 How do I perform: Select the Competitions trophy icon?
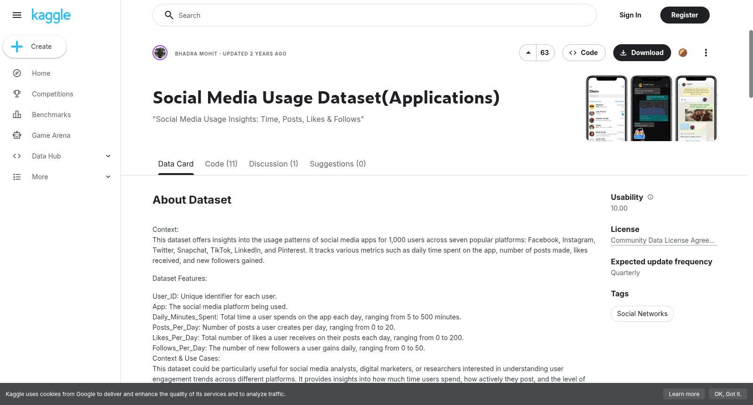tap(17, 94)
